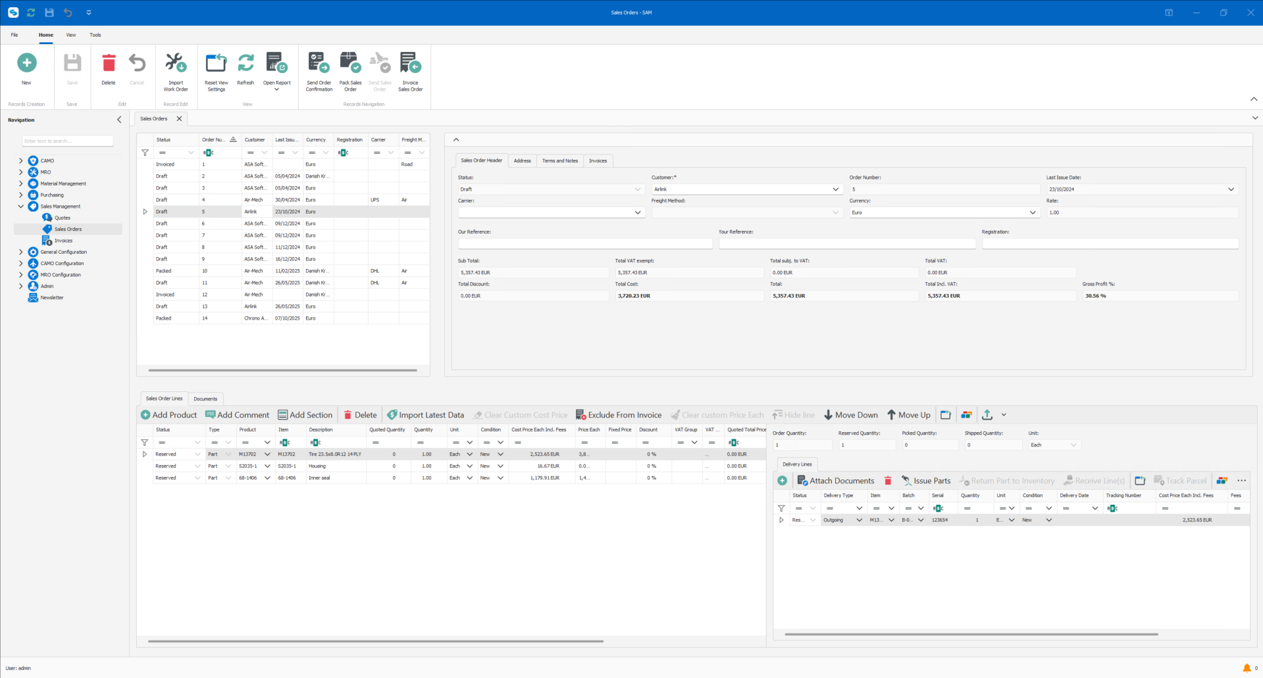Screen dimensions: 1263x678
Task: Click Reset View Settings icon
Action: point(216,63)
